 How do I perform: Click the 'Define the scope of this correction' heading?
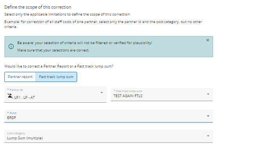pyautogui.click(x=38, y=7)
